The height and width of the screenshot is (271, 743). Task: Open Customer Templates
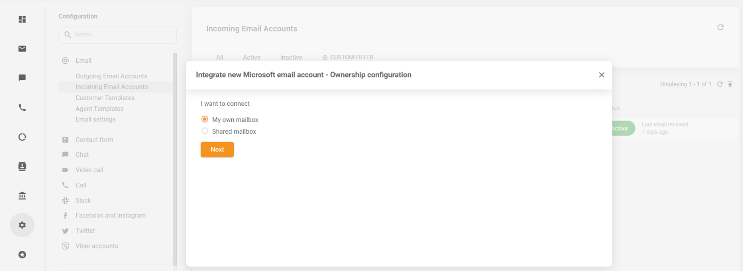tap(105, 98)
